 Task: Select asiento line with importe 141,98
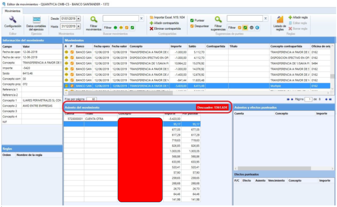coord(132,200)
